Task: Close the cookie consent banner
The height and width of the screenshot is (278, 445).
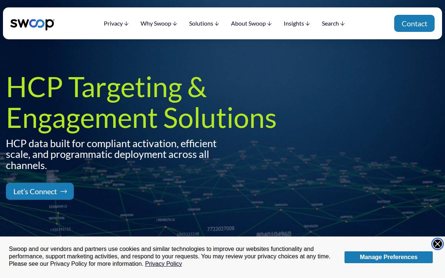Action: [x=438, y=244]
